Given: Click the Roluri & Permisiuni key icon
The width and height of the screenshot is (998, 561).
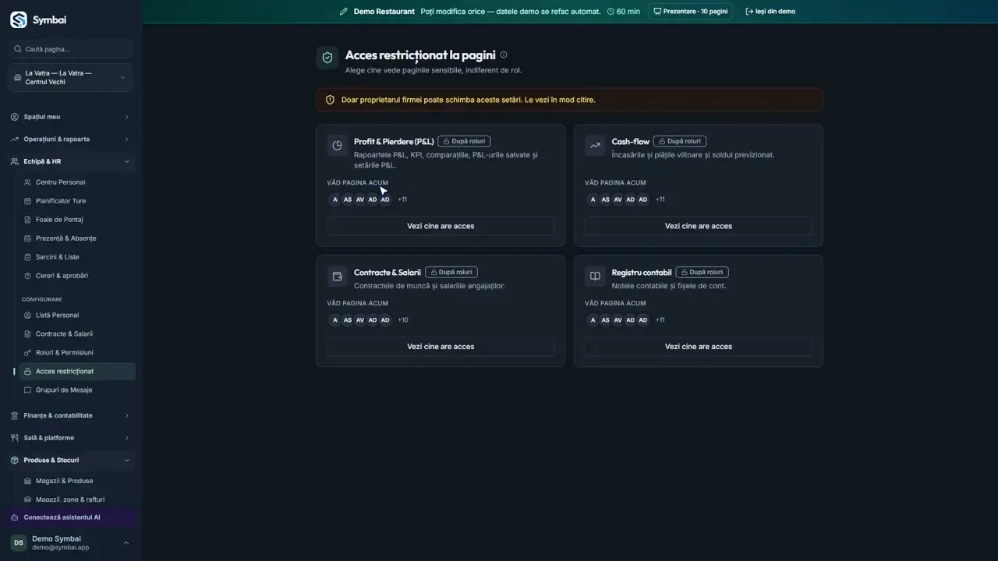Looking at the screenshot, I should 28,353.
